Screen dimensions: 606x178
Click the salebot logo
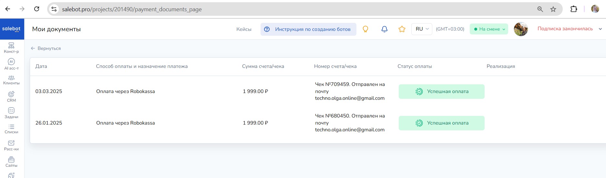(x=12, y=29)
